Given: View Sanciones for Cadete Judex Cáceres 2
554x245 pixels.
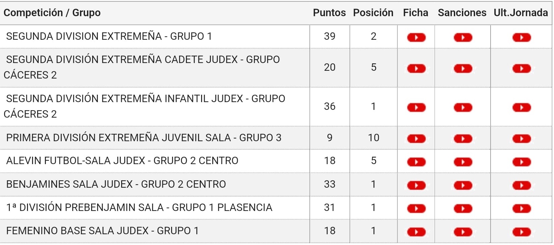Looking at the screenshot, I should tap(463, 68).
